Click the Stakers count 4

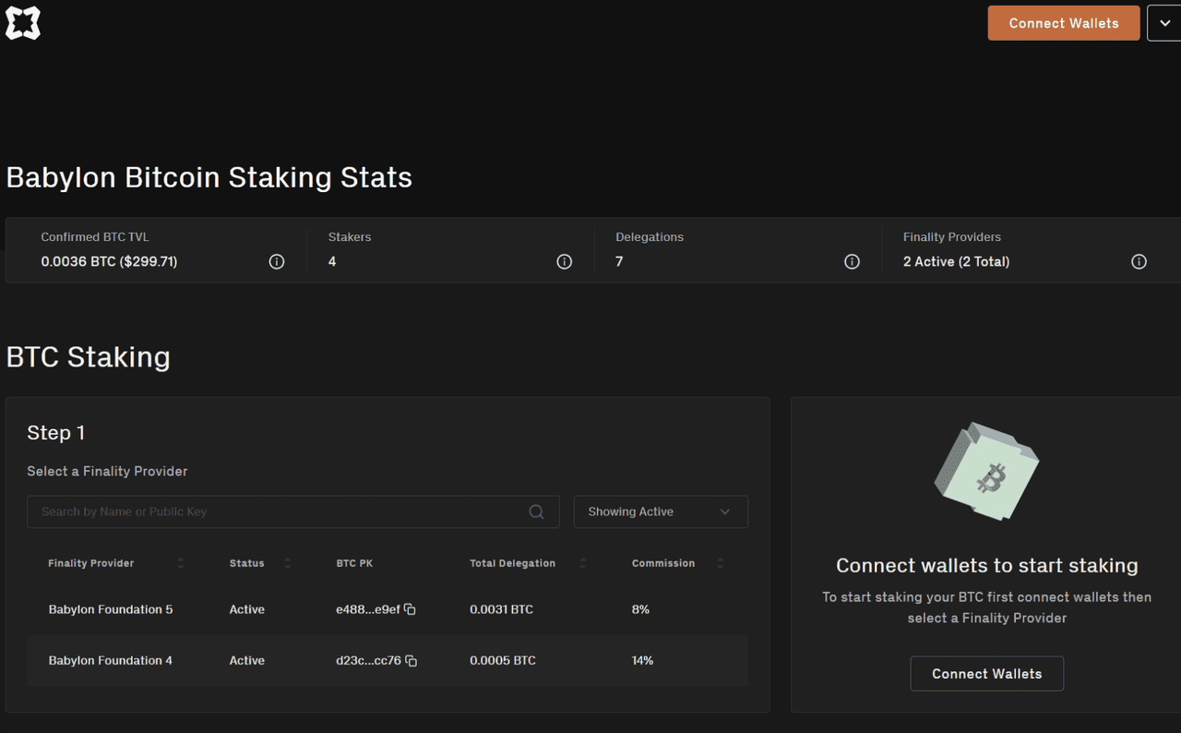tap(332, 262)
